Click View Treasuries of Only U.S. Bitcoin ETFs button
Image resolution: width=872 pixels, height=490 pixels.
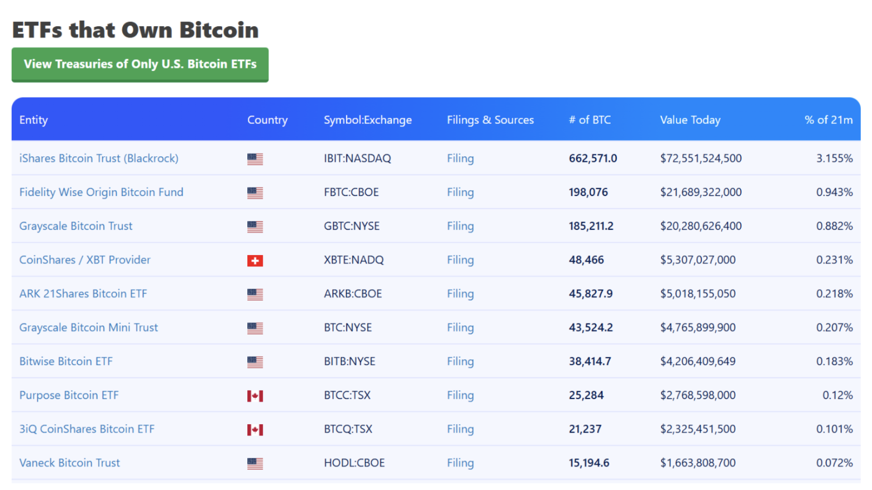coord(140,65)
